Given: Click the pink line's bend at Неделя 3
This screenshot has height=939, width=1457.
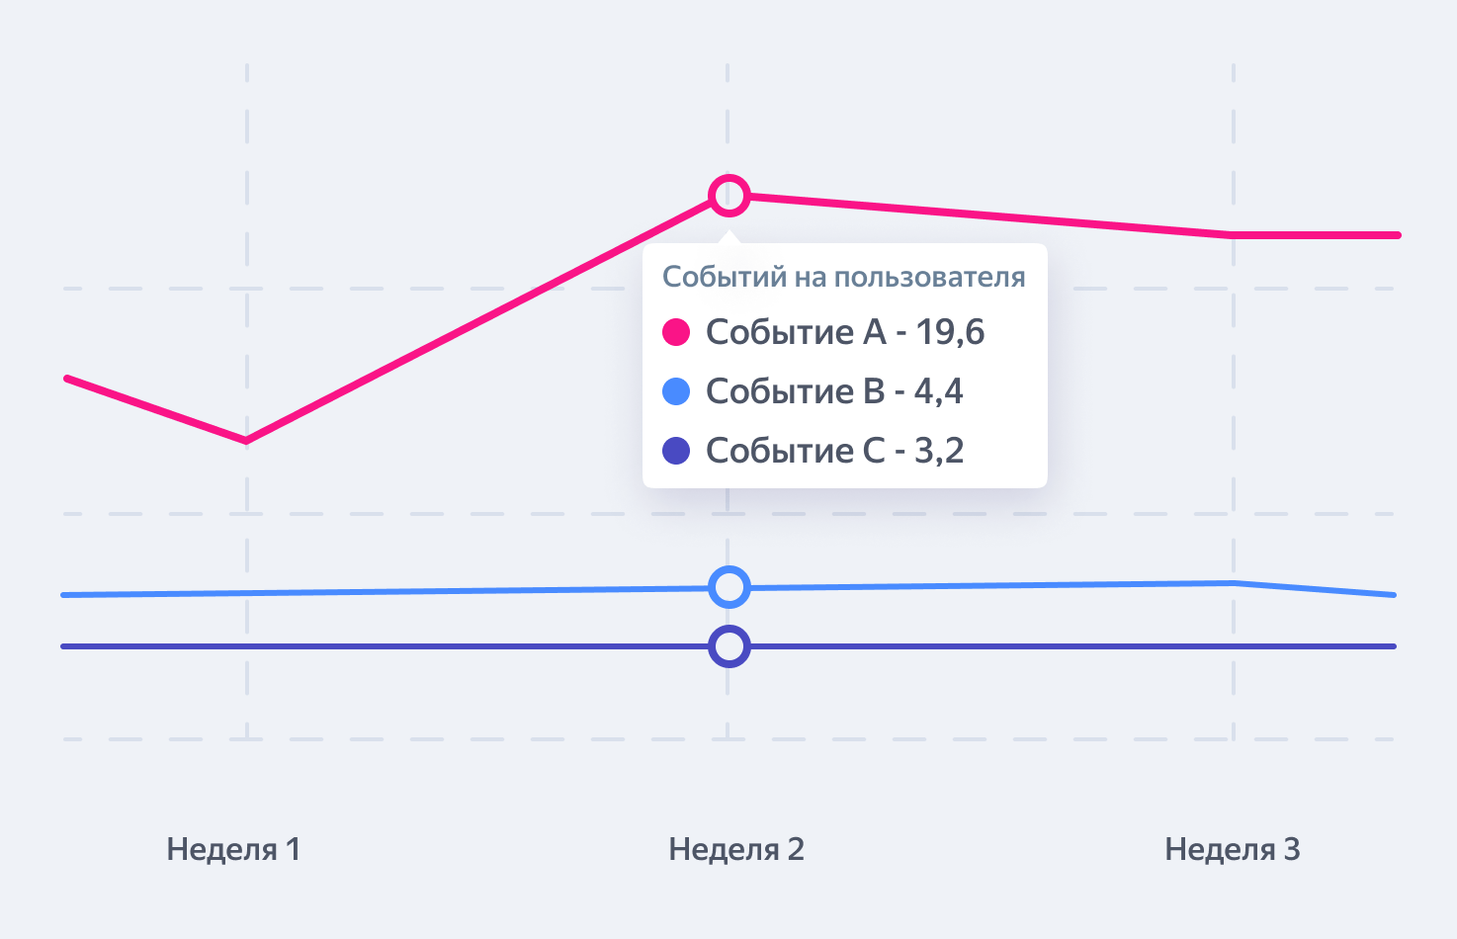Looking at the screenshot, I should [1233, 234].
